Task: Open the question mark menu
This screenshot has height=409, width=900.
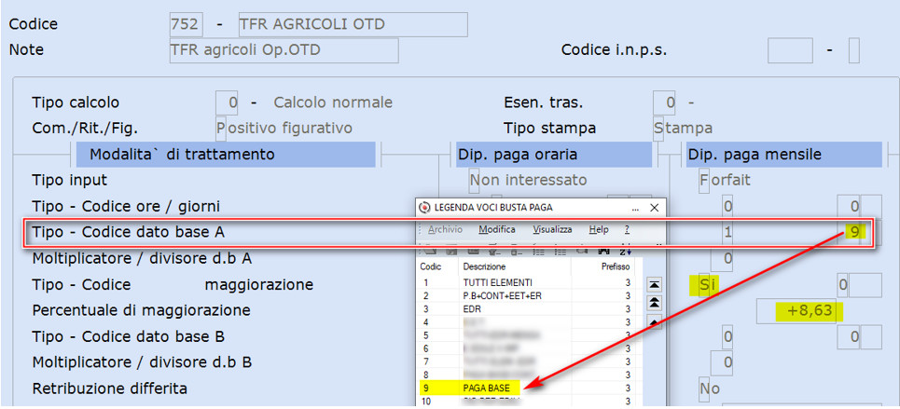Action: click(627, 229)
